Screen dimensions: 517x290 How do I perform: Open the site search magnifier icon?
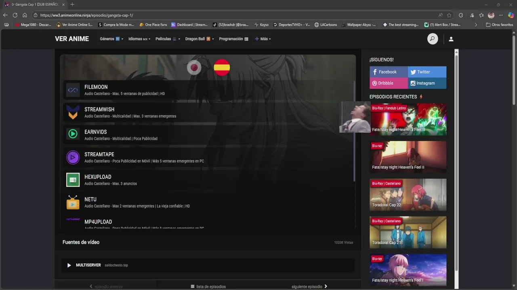[x=433, y=39]
